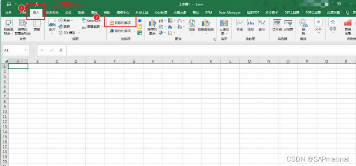The width and height of the screenshot is (356, 166).
Task: Open the 文件 tab
Action: click(9, 13)
